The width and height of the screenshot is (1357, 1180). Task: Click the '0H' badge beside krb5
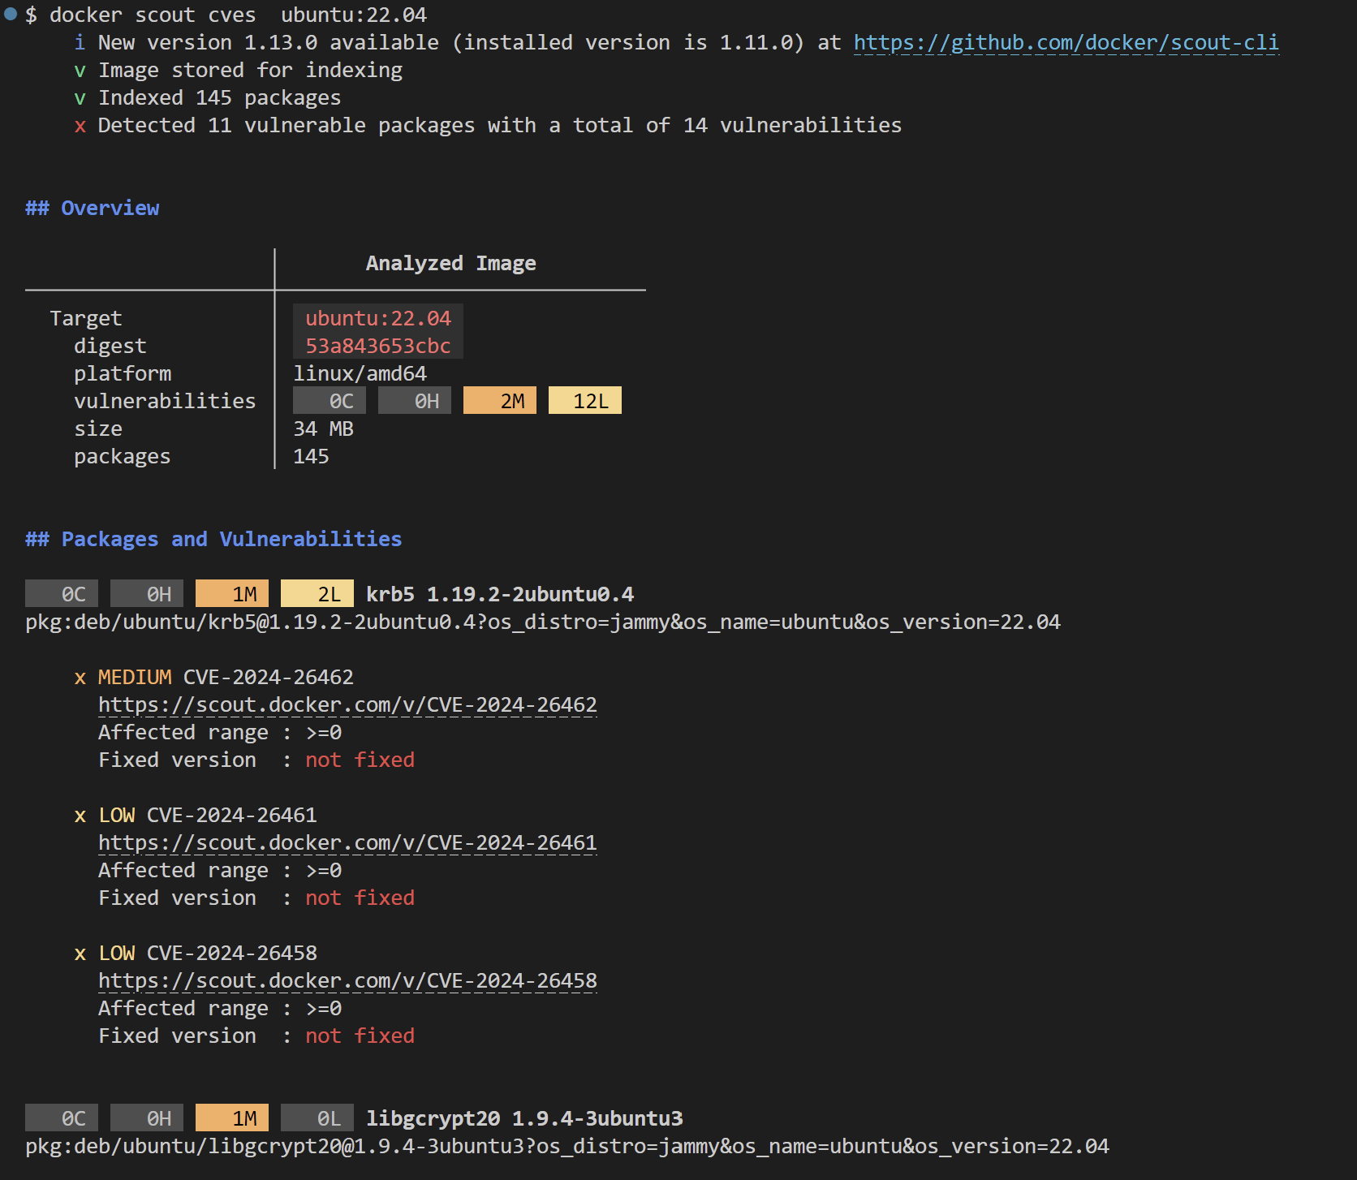coord(147,594)
